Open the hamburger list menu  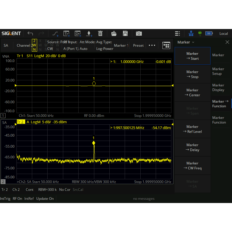177,33
